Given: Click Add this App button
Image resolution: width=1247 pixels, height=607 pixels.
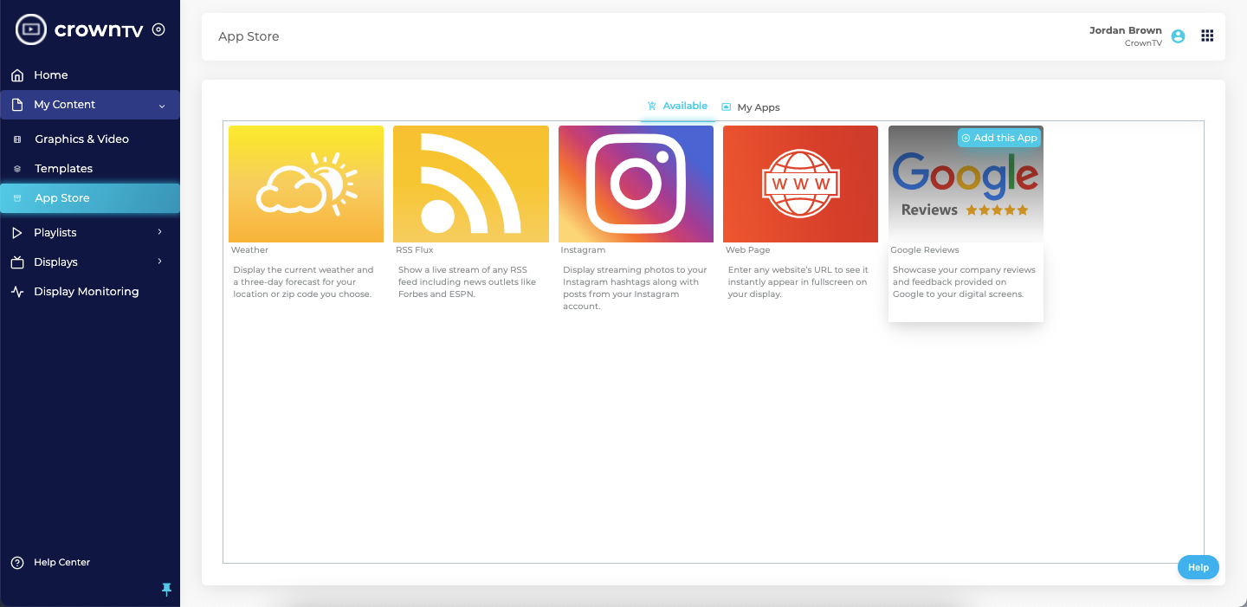Looking at the screenshot, I should (x=998, y=138).
